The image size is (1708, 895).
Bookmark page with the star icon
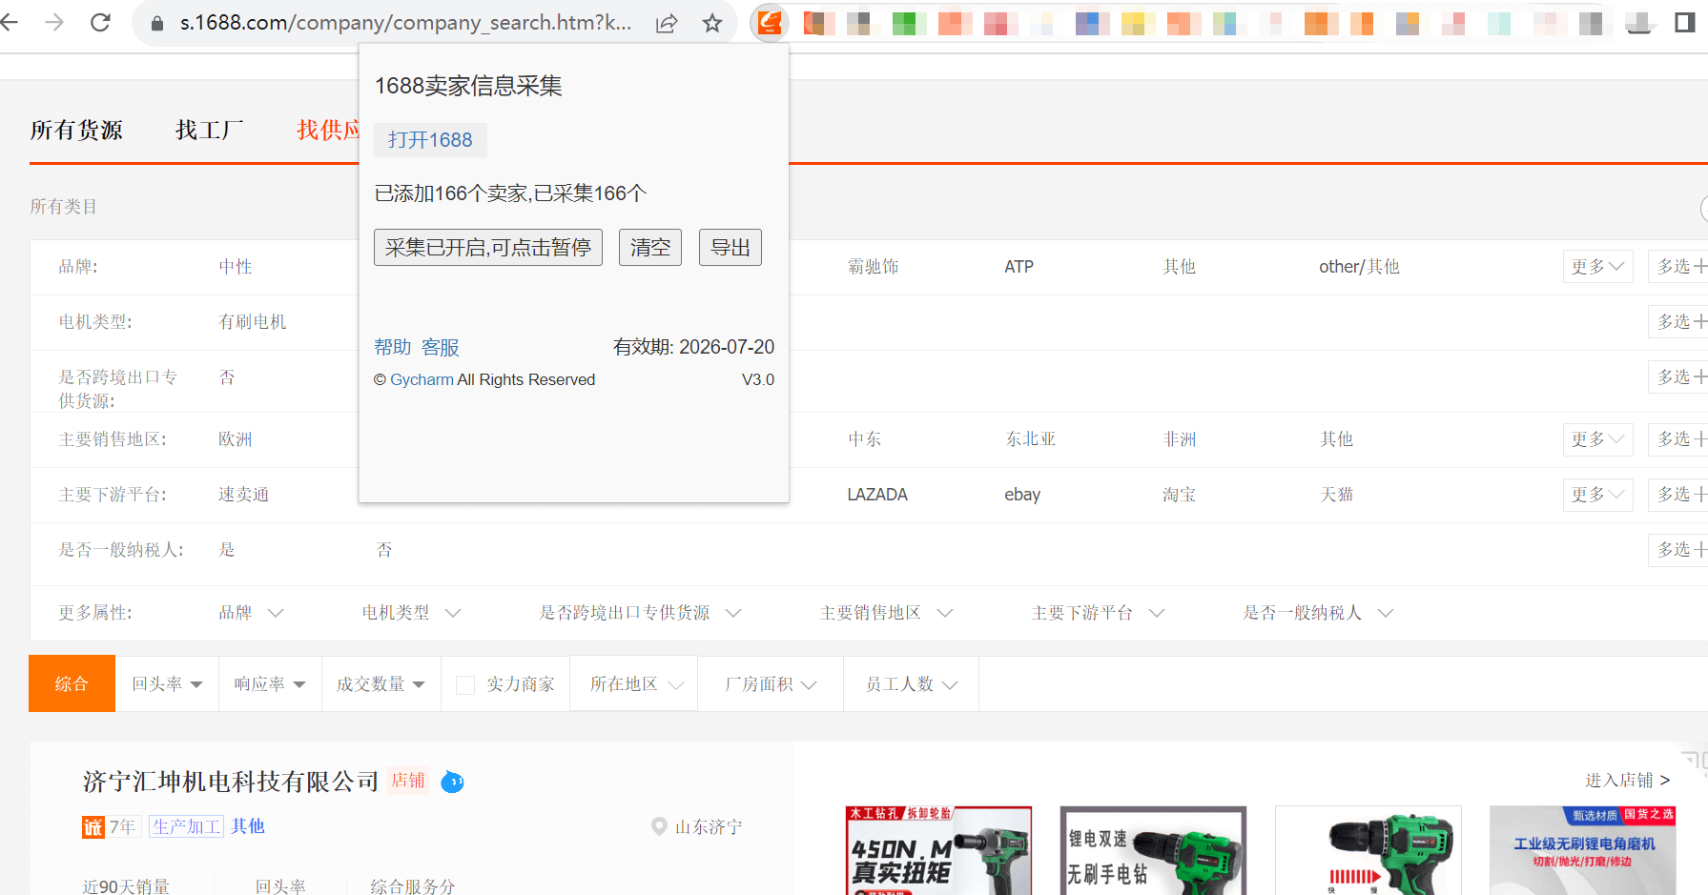coord(712,23)
